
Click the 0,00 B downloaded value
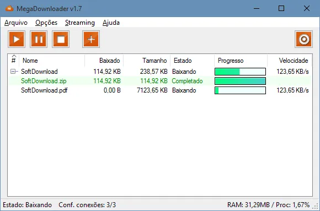[x=112, y=90]
